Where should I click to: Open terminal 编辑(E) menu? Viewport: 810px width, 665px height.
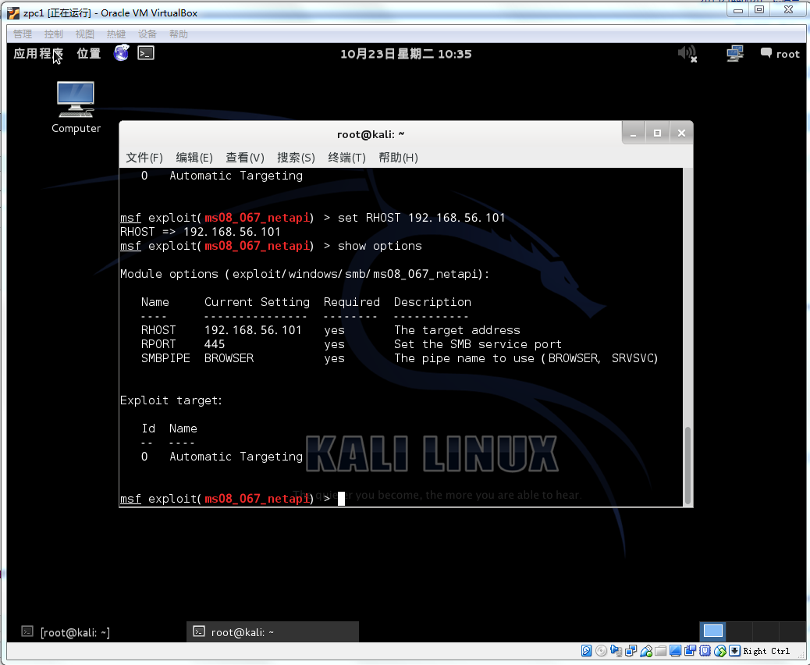194,158
